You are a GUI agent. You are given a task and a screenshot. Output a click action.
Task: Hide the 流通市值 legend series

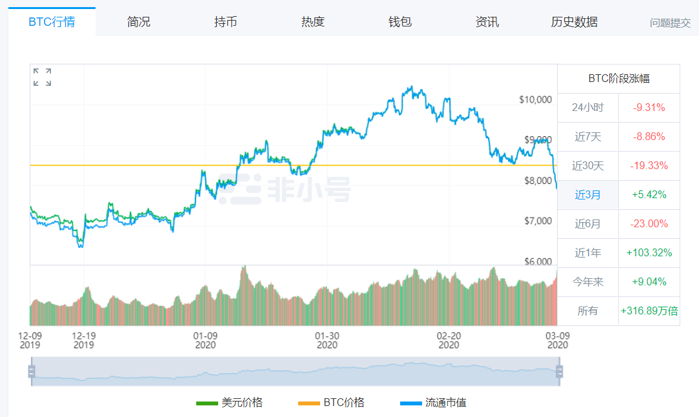click(x=434, y=403)
